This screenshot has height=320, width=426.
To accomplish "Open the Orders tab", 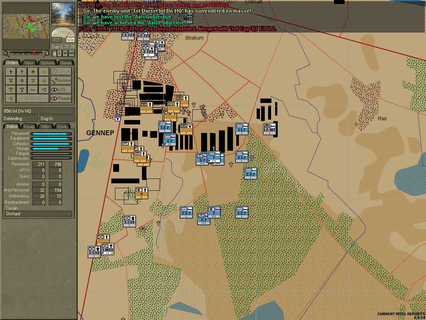I will [x=12, y=63].
